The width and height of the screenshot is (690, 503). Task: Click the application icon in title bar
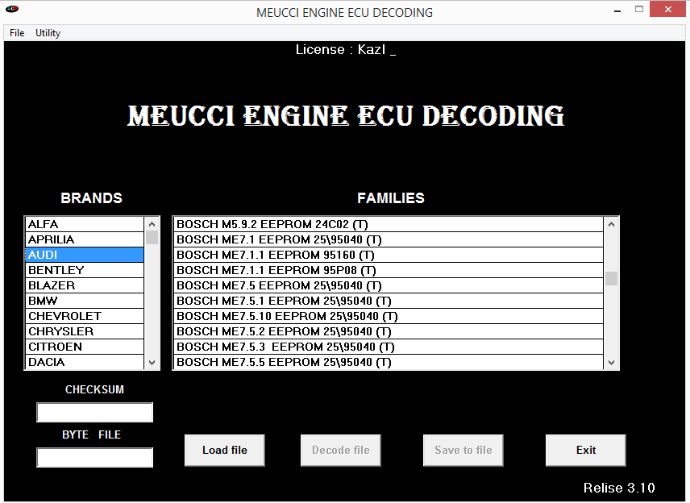tap(12, 9)
